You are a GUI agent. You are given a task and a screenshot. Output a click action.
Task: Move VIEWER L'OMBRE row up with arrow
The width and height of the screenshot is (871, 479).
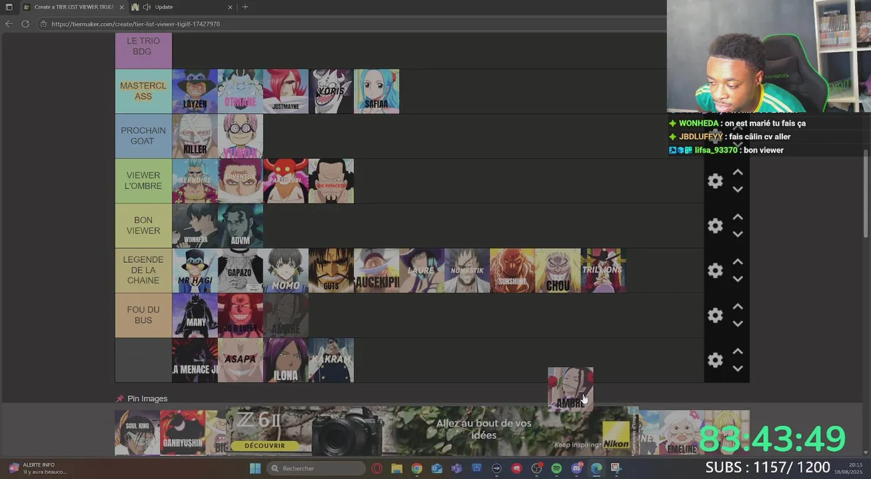click(x=738, y=172)
